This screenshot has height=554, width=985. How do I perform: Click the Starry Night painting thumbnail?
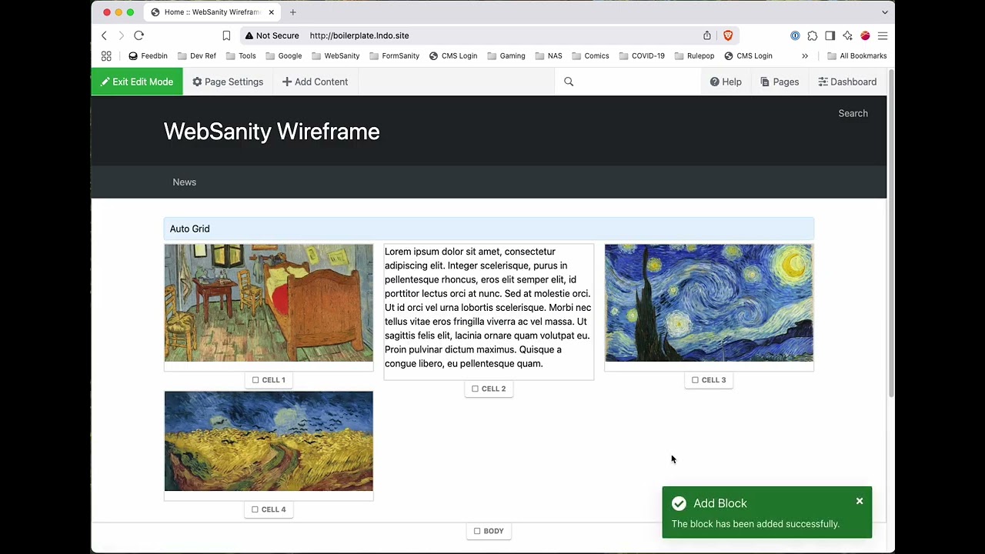click(709, 303)
